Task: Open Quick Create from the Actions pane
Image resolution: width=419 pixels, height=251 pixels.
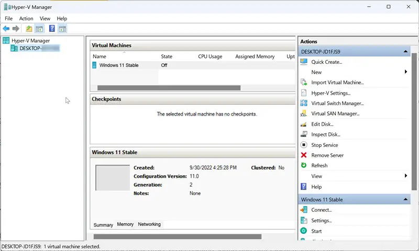Action: click(326, 62)
